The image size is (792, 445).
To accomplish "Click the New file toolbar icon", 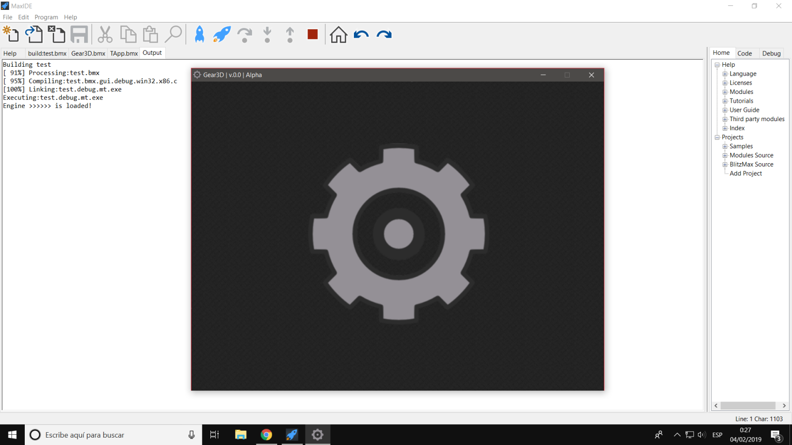I will coord(11,35).
